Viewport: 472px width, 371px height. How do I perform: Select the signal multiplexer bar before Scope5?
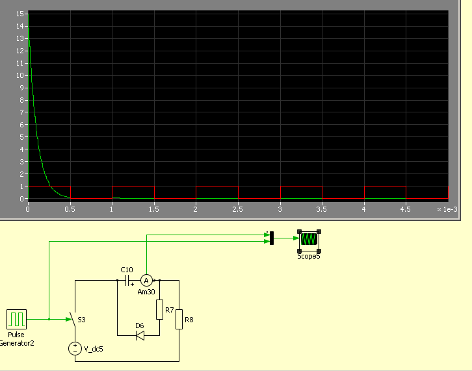[x=272, y=238]
